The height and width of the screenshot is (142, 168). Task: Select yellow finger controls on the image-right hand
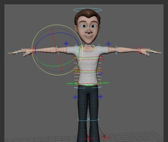coord(152,52)
